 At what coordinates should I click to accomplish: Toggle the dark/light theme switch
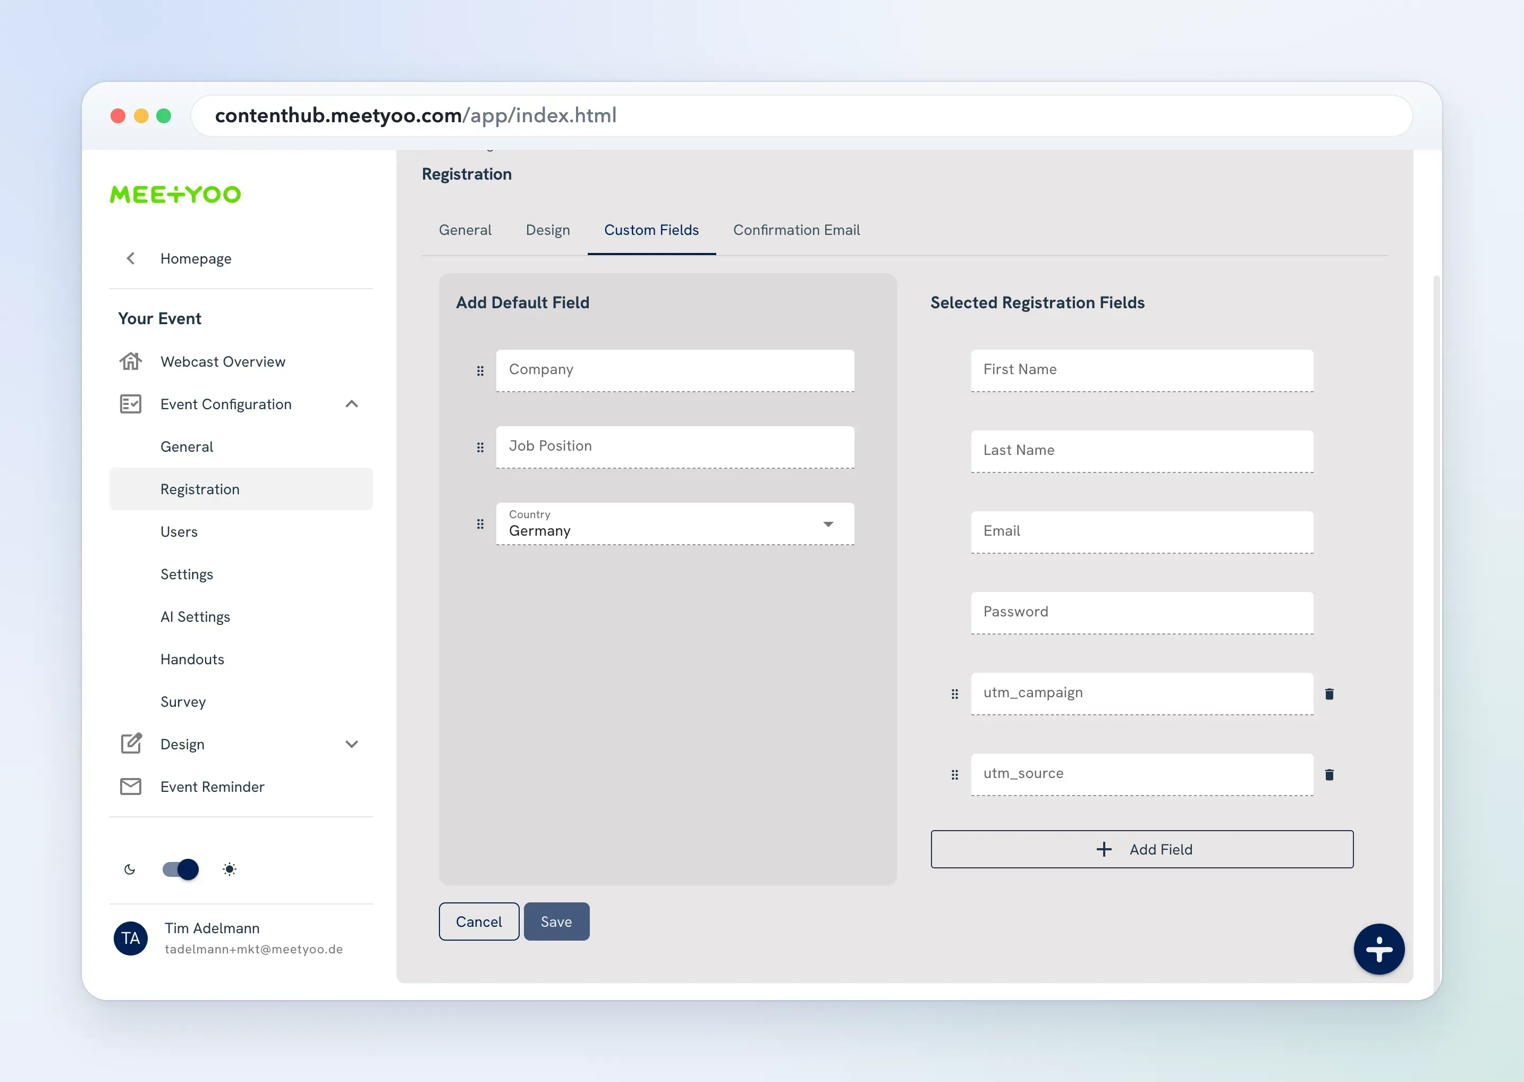click(181, 869)
